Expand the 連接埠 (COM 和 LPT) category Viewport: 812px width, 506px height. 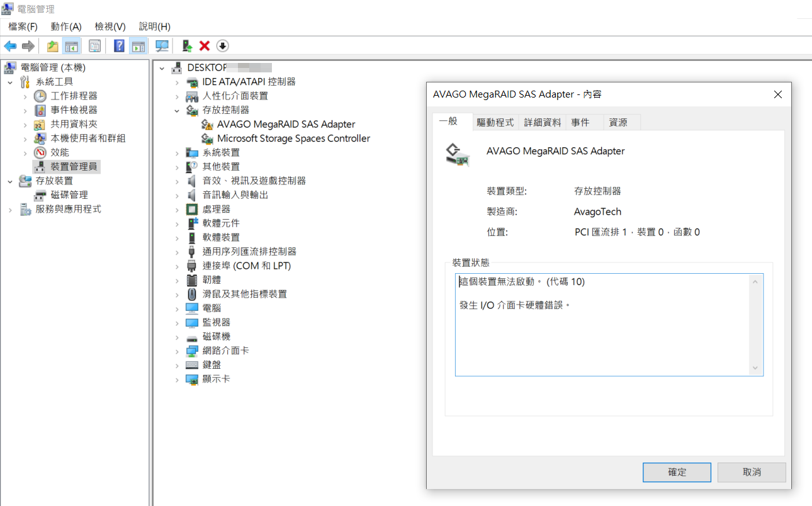tap(178, 266)
